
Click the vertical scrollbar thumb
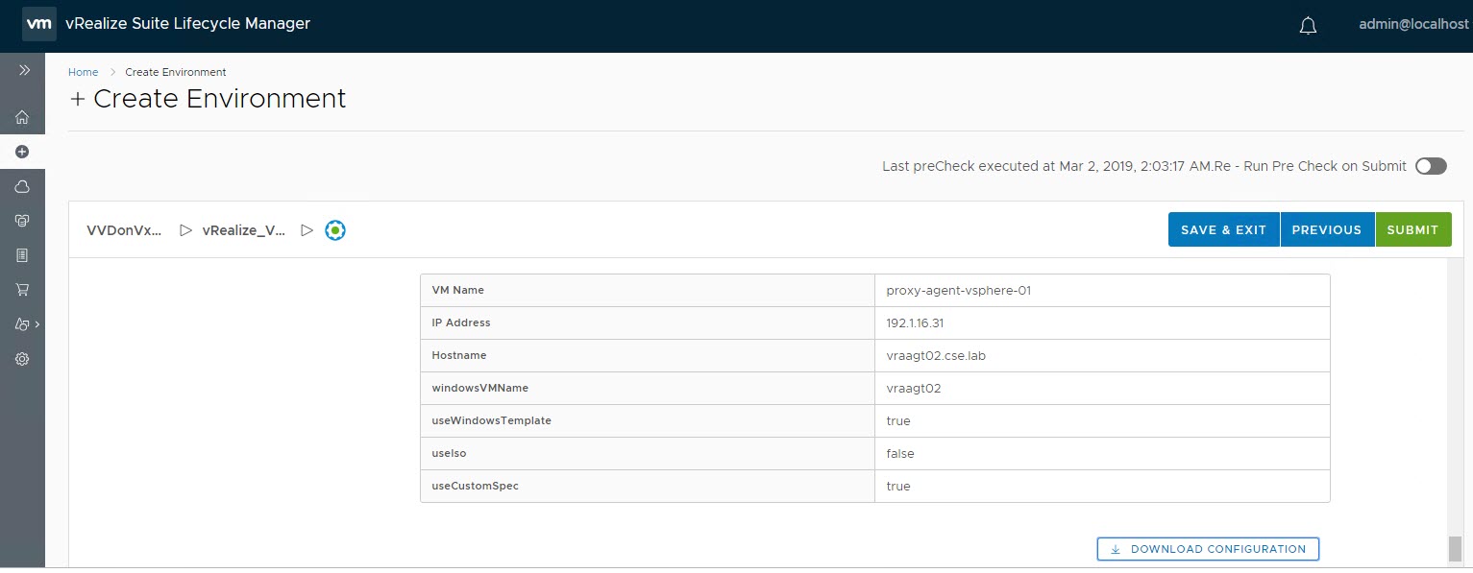(x=1455, y=548)
